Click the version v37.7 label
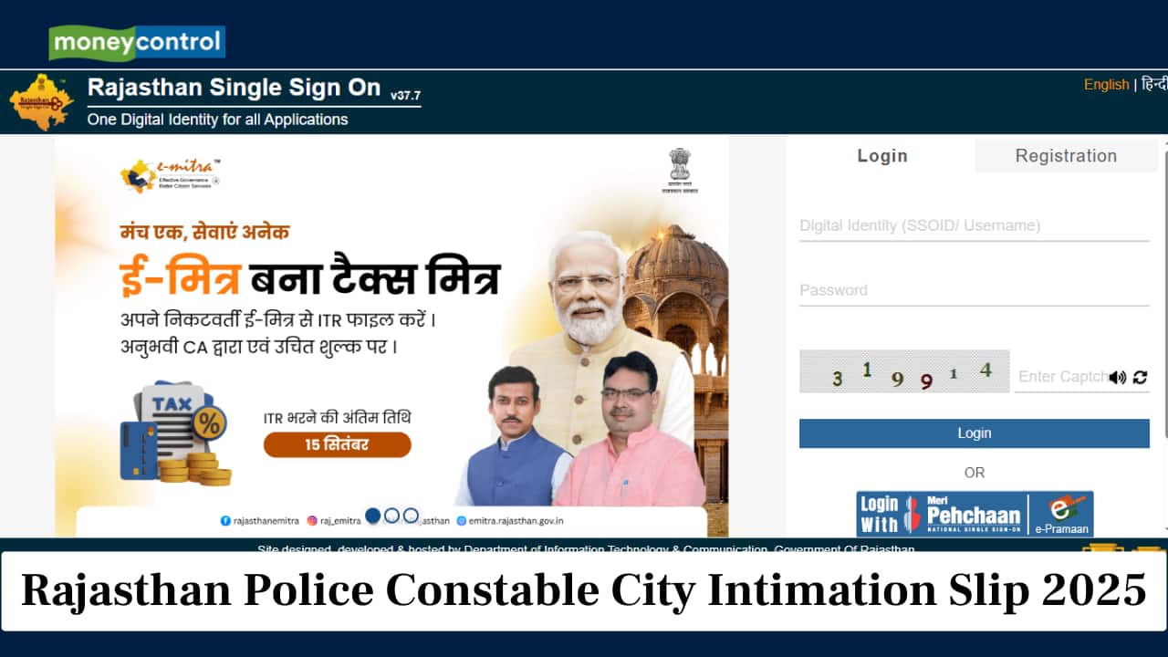 click(x=405, y=95)
